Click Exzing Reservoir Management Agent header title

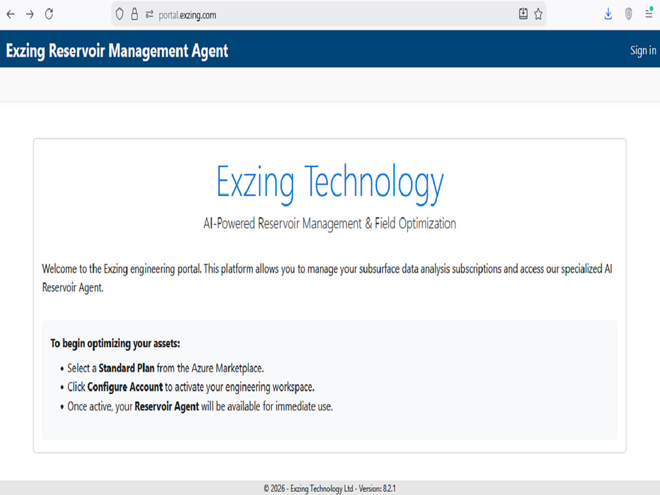117,51
